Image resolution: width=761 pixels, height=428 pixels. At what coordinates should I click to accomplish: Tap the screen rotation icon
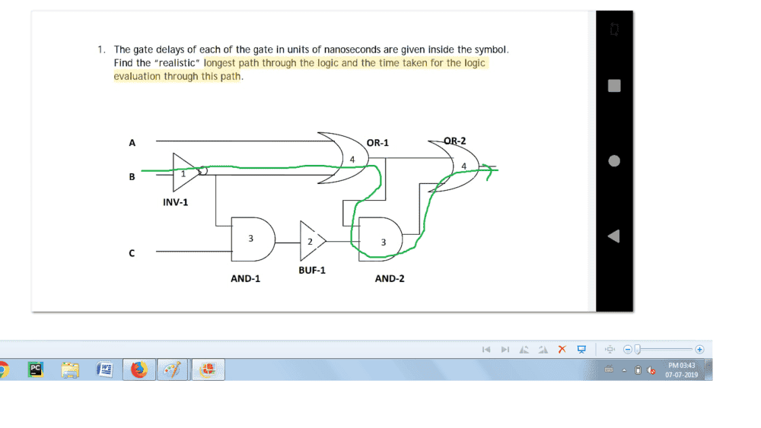click(614, 30)
